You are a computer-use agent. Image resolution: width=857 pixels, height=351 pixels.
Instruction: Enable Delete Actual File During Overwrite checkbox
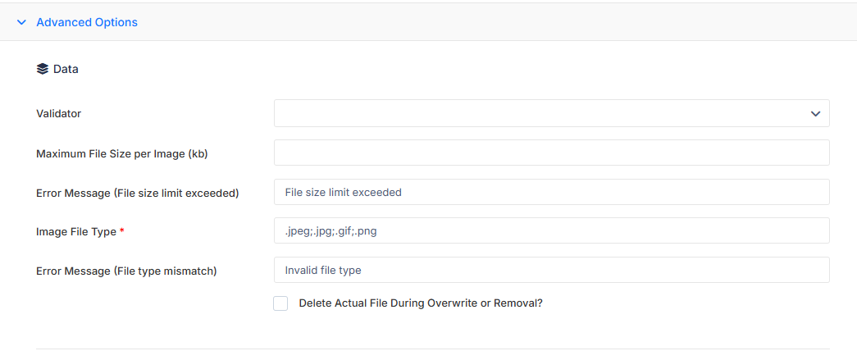tap(280, 303)
